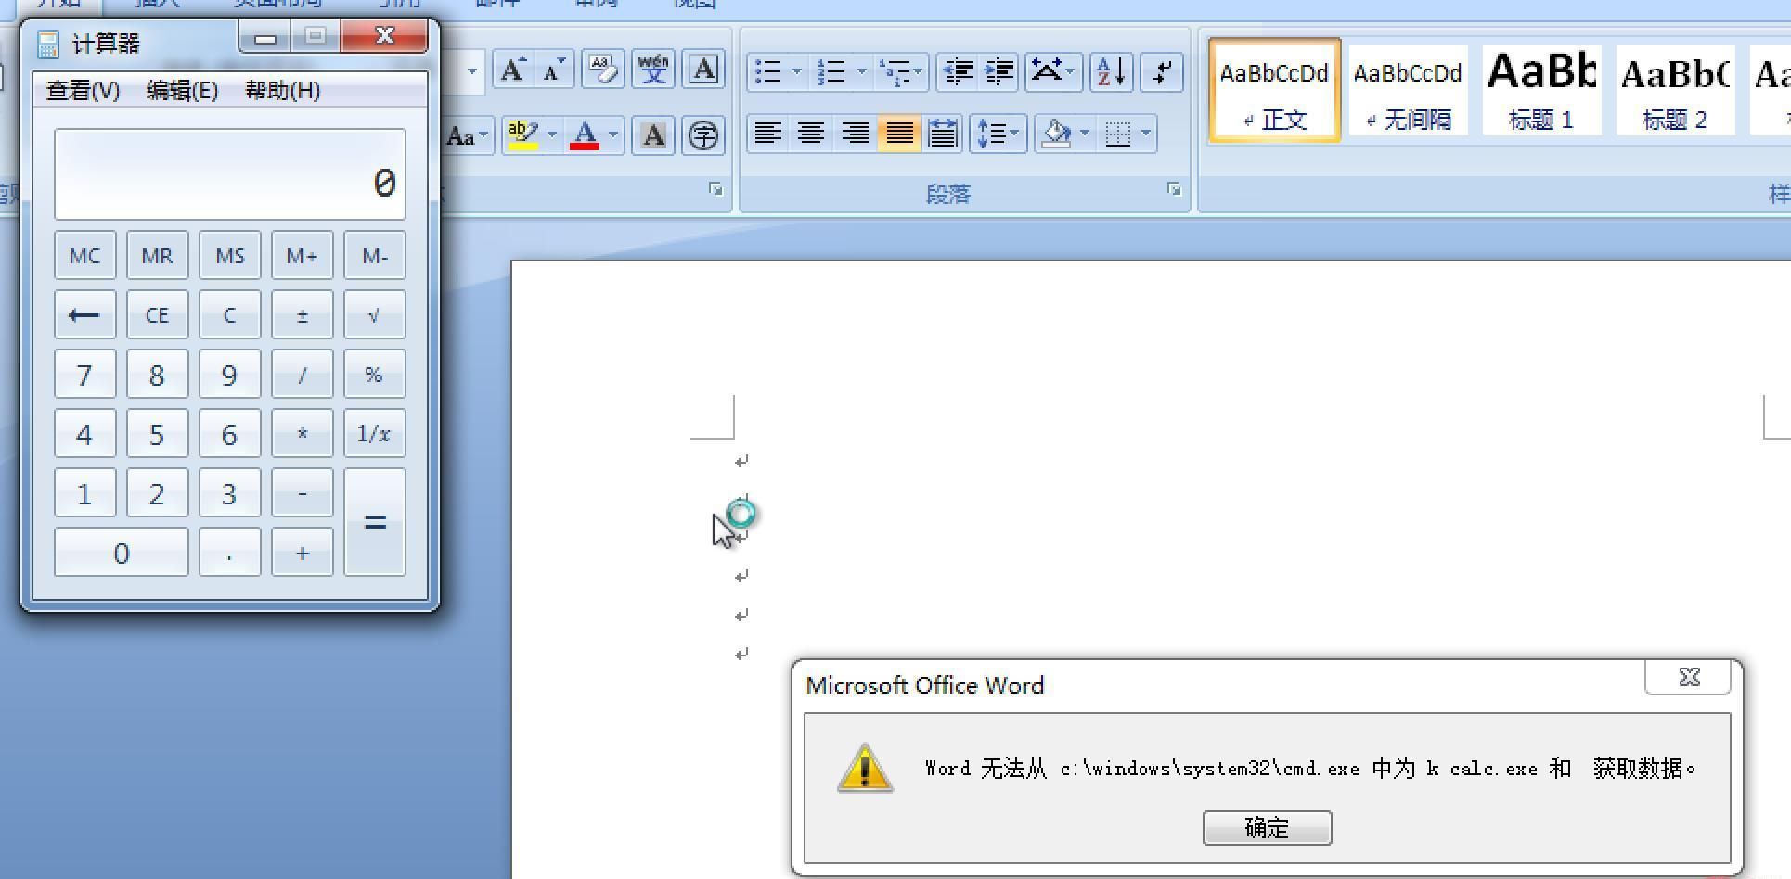Viewport: 1791px width, 879px height.
Task: Click the Grow Font icon in Word ribbon
Action: [x=513, y=70]
